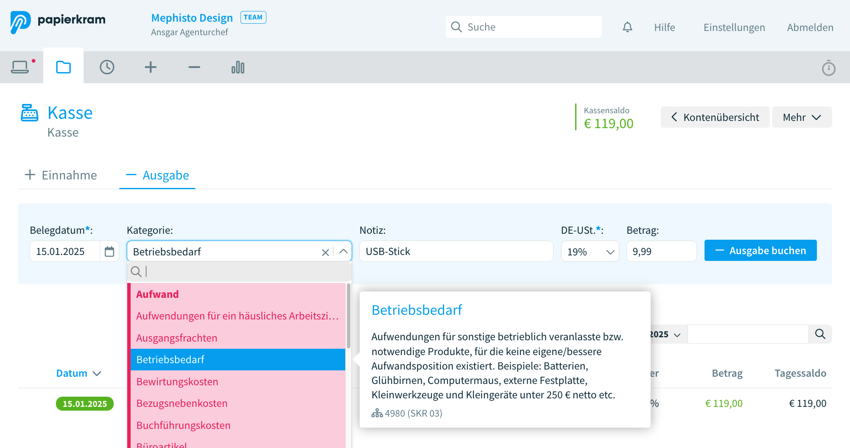Click the Belegdatum date field
Image resolution: width=850 pixels, height=448 pixels.
click(x=65, y=252)
